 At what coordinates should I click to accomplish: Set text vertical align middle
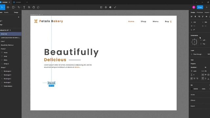206,79
